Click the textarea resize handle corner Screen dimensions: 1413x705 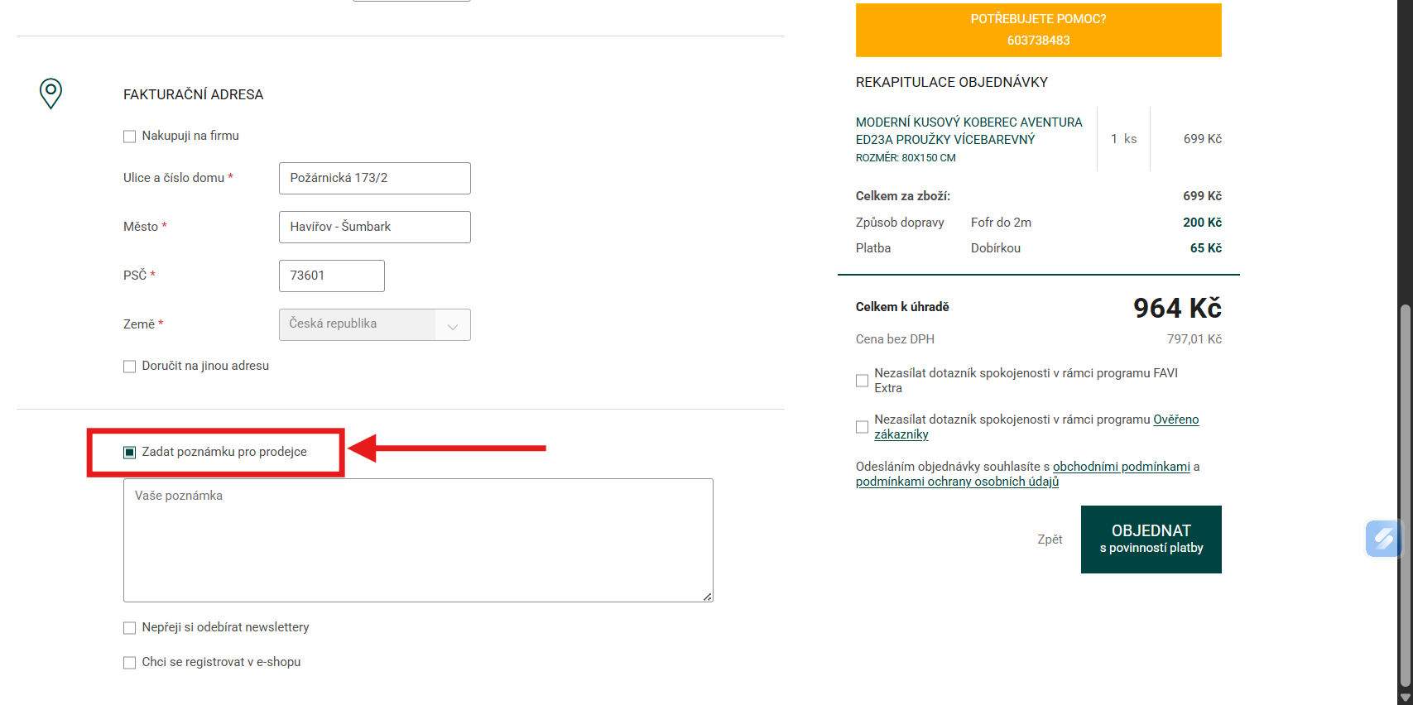pyautogui.click(x=708, y=597)
